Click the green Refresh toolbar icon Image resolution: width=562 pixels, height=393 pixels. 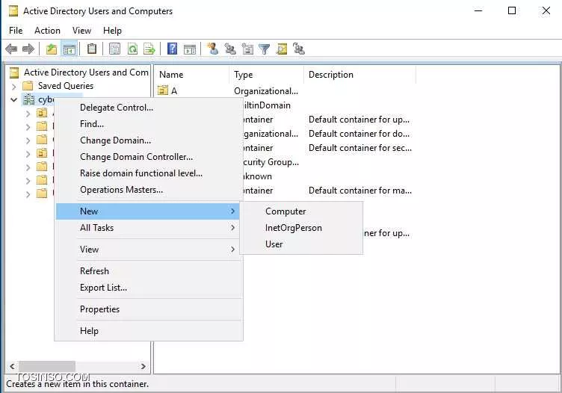click(132, 49)
